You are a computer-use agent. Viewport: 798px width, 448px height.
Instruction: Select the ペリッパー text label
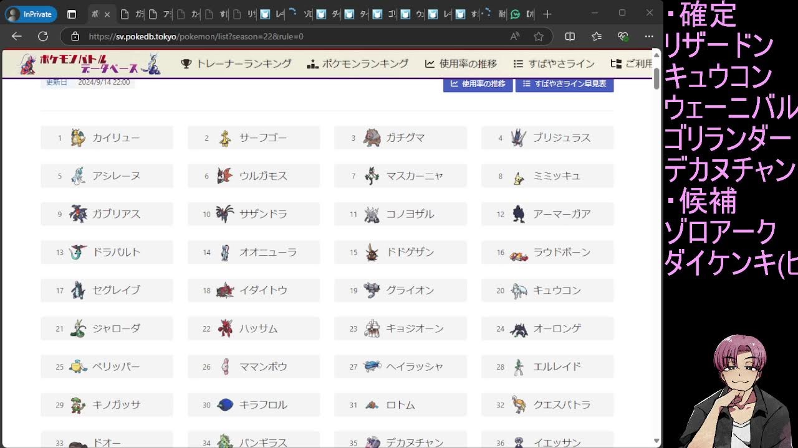117,366
